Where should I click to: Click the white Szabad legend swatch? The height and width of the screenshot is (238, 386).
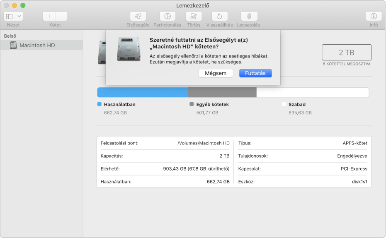point(284,104)
